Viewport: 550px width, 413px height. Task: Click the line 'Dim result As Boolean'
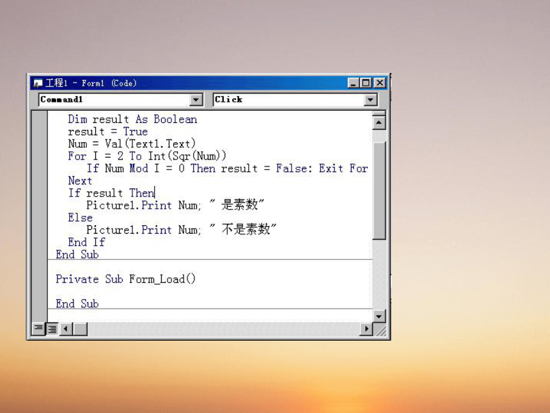click(x=132, y=119)
